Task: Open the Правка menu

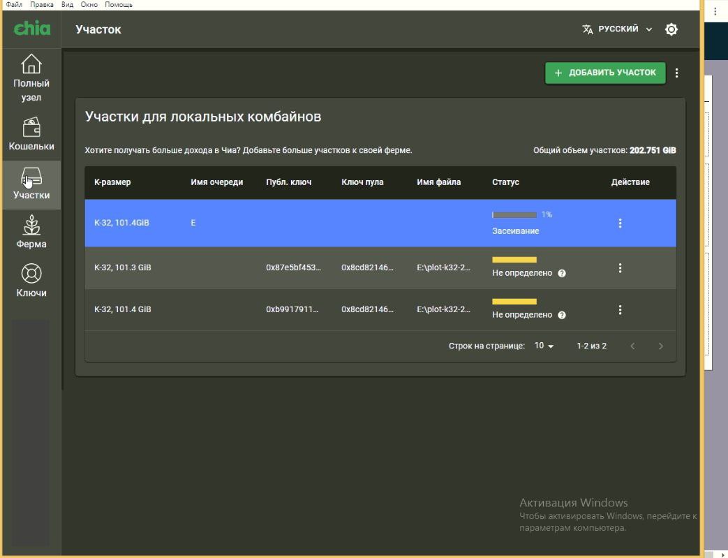Action: pos(42,5)
